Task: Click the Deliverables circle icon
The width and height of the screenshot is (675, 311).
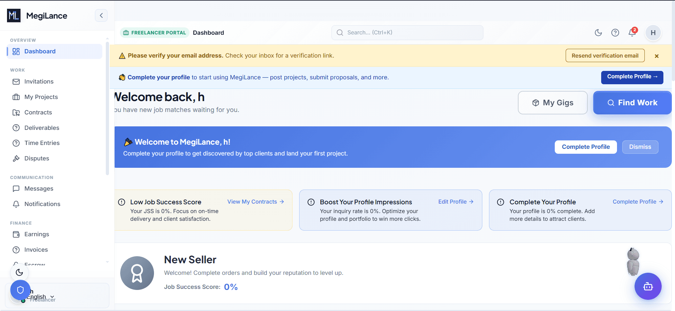Action: [16, 128]
